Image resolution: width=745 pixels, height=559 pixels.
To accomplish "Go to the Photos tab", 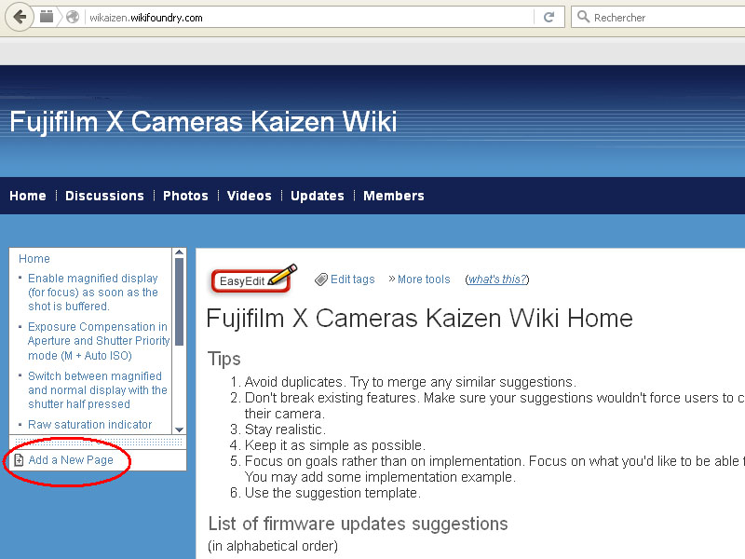I will pos(185,196).
